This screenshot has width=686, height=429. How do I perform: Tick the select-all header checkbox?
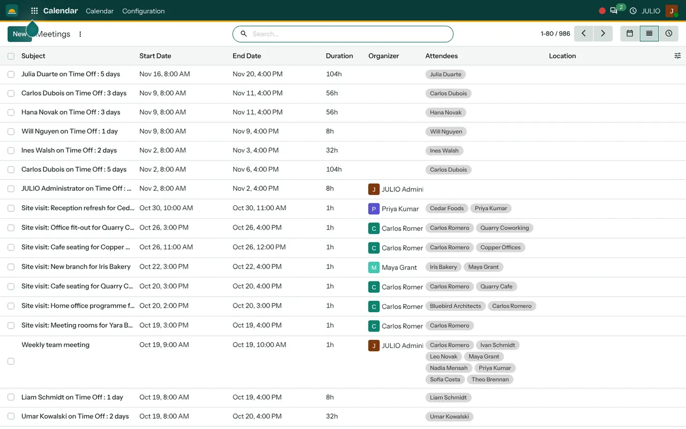11,56
